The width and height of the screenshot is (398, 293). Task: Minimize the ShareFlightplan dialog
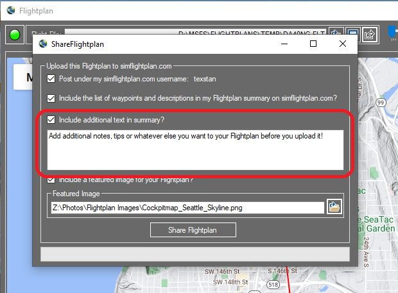[284, 44]
